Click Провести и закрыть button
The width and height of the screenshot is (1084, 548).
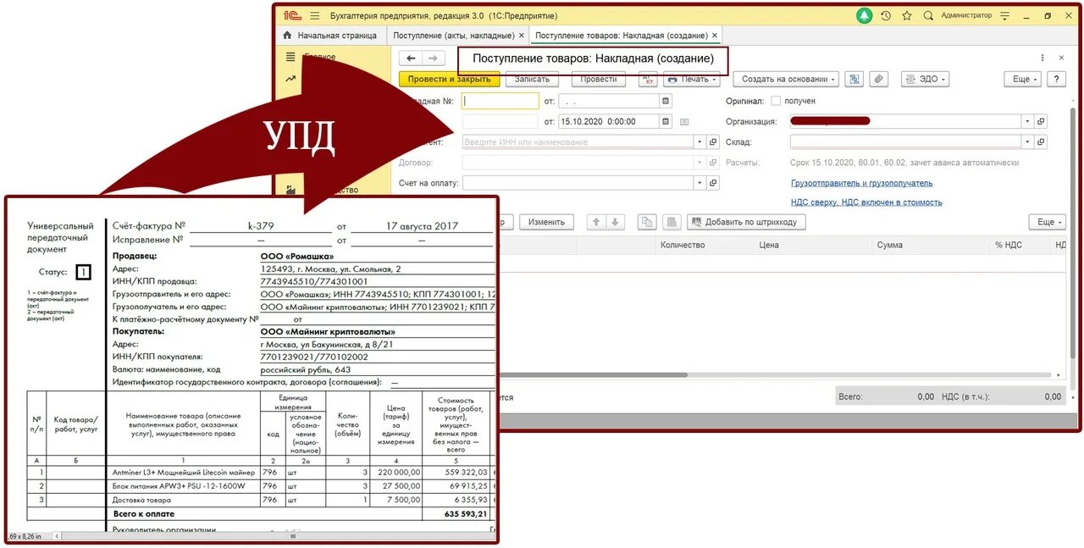click(449, 79)
